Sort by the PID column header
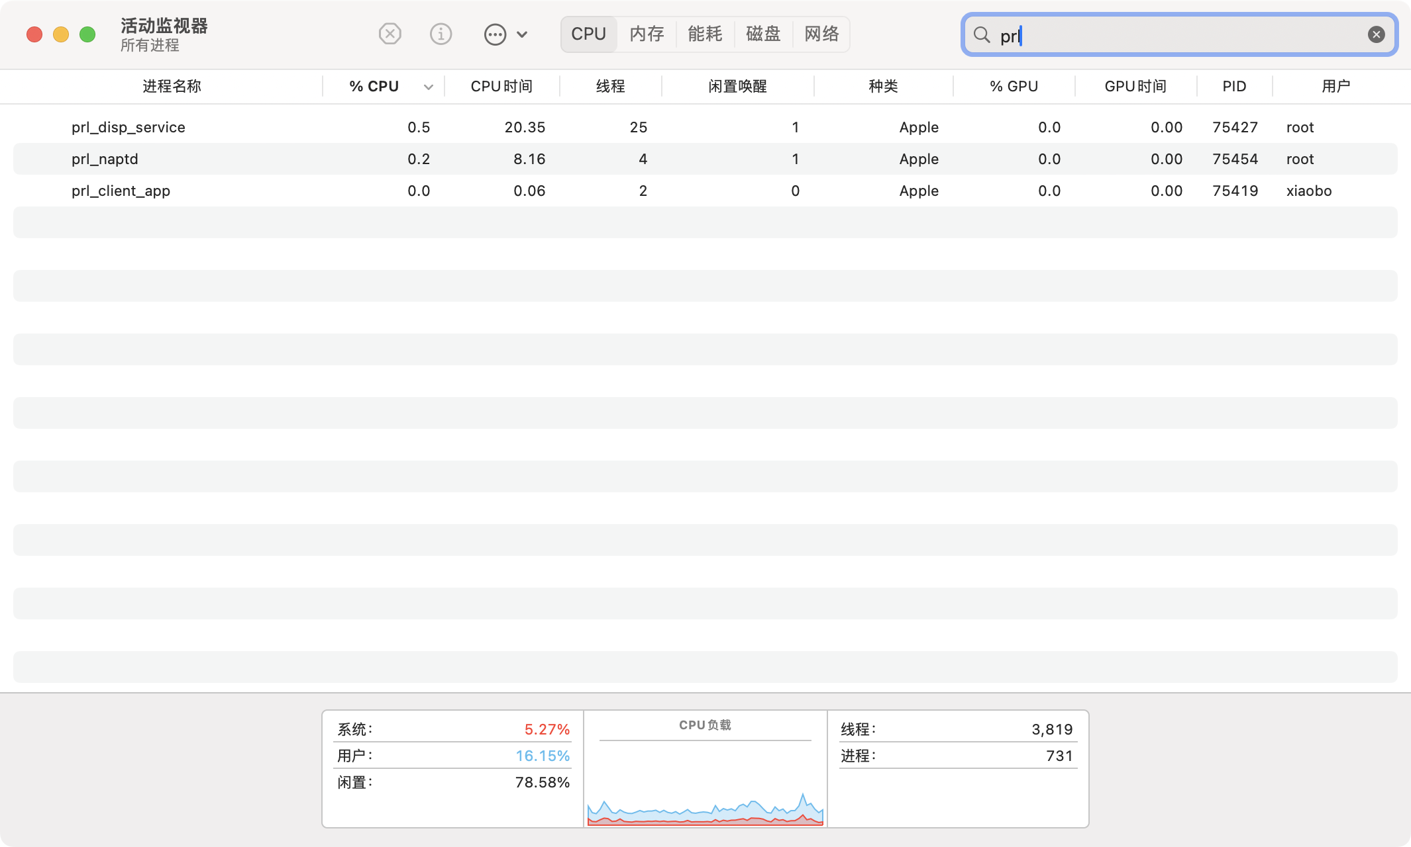The image size is (1411, 847). 1234,86
